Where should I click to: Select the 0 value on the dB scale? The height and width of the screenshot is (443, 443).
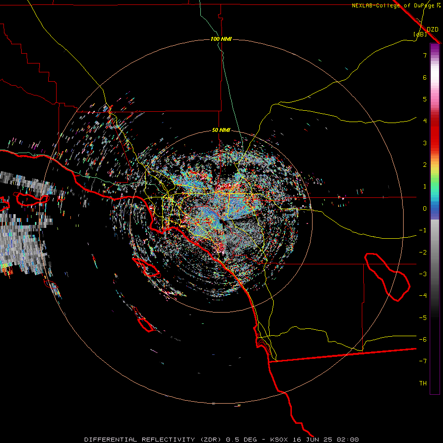(425, 209)
